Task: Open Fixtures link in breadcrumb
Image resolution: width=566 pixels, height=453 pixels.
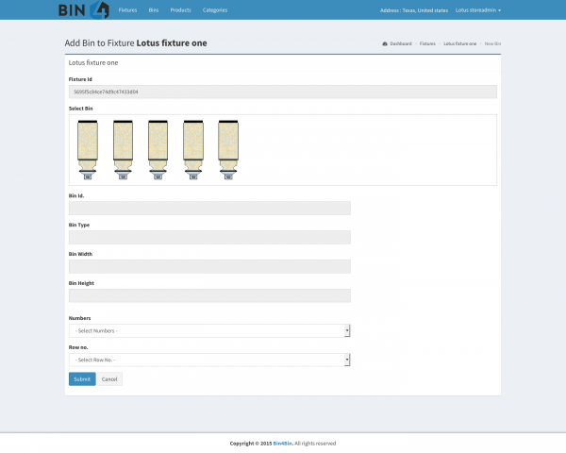Action: tap(427, 43)
